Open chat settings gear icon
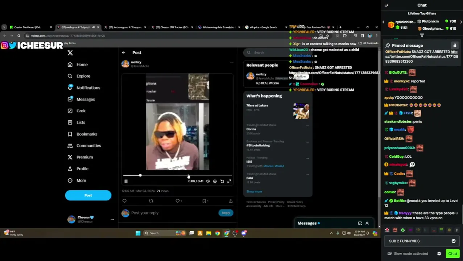Image resolution: width=463 pixels, height=261 pixels. 439,254
